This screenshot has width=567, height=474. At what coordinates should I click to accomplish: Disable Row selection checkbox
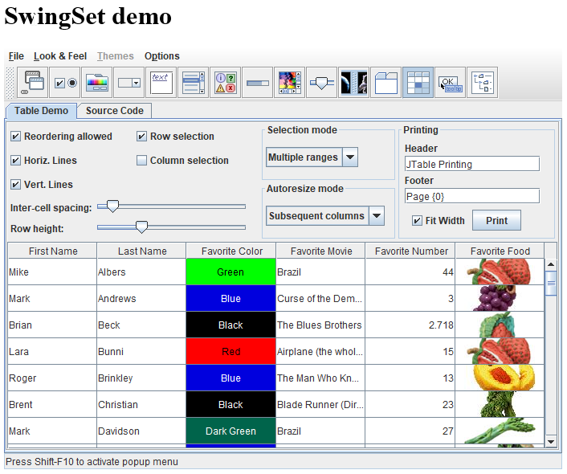(141, 137)
